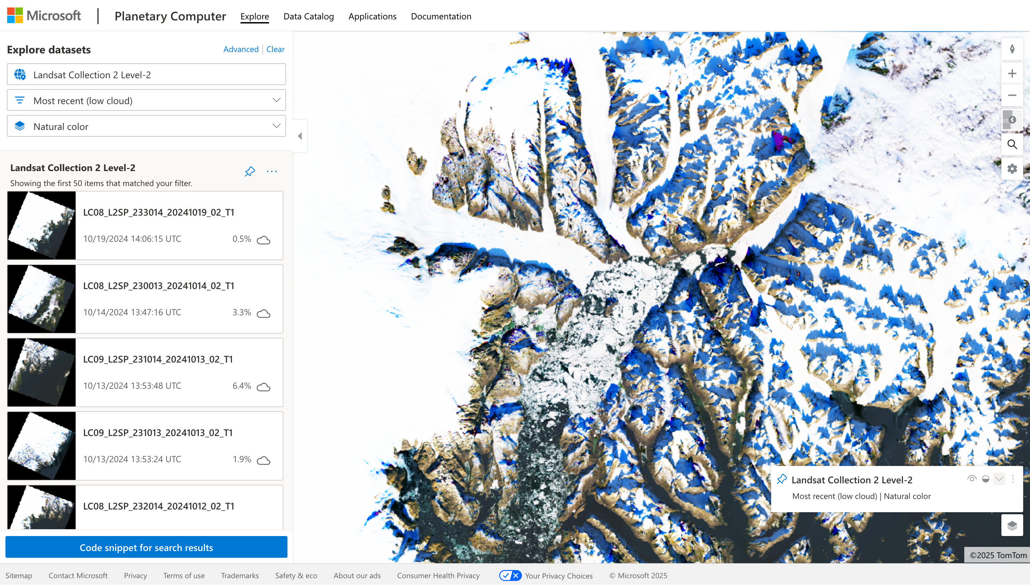Zoom out on the map
1030x585 pixels.
[1012, 96]
